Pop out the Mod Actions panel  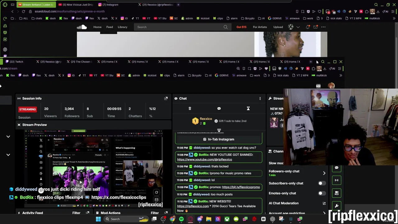pyautogui.click(x=166, y=213)
